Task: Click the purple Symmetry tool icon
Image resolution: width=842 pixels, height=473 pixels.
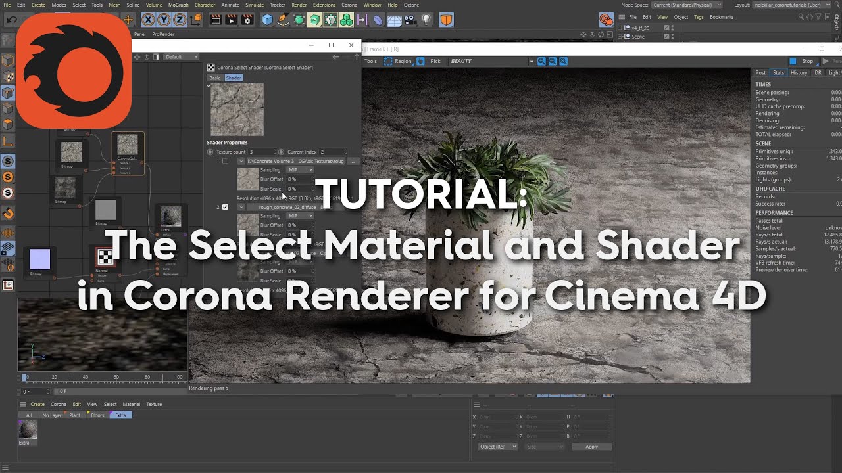Action: [362, 20]
